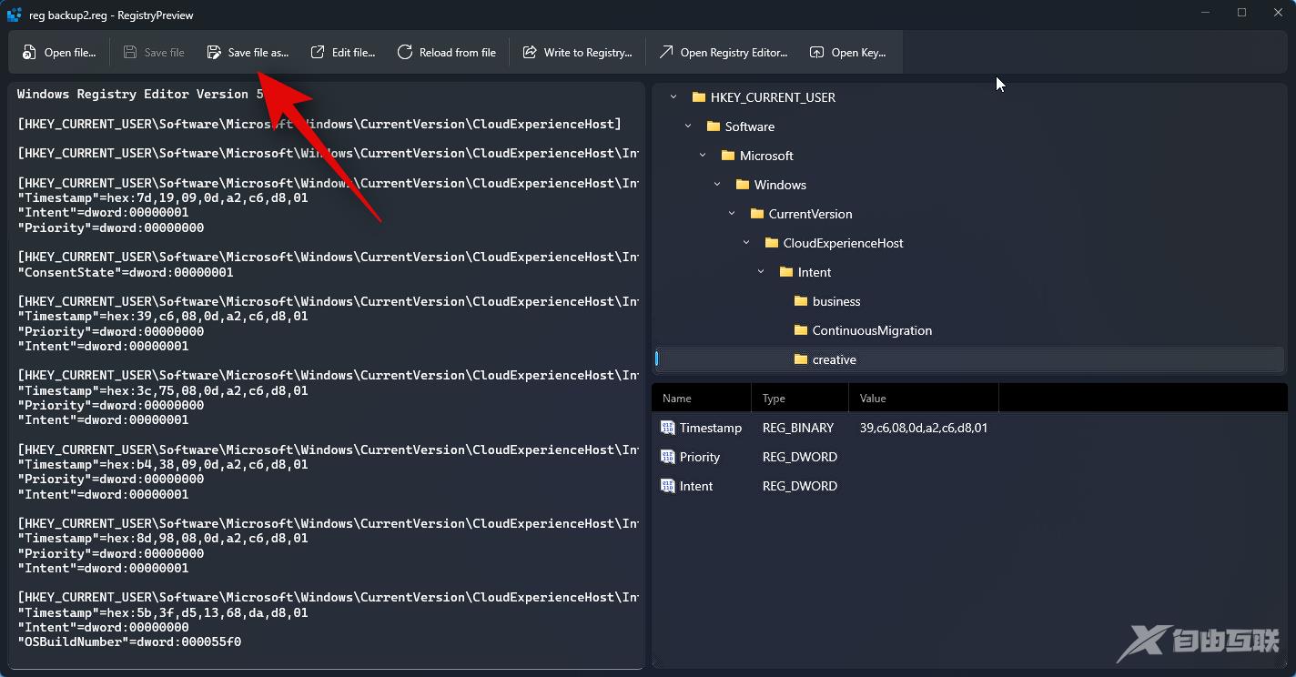Viewport: 1296px width, 677px height.
Task: Collapse the CloudExperienceHost node chevron
Action: 746,243
